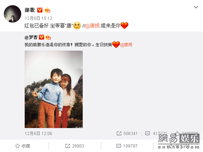Open the @唐嫣 mention in 胡歌's post
This screenshot has height=152, width=203.
[92, 26]
